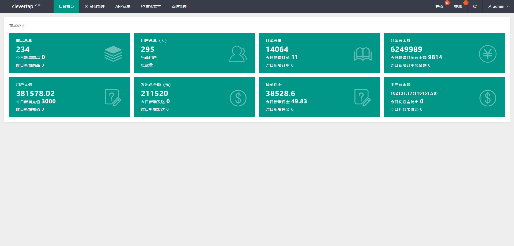Expand the admin user dropdown
The width and height of the screenshot is (514, 246).
click(x=498, y=6)
